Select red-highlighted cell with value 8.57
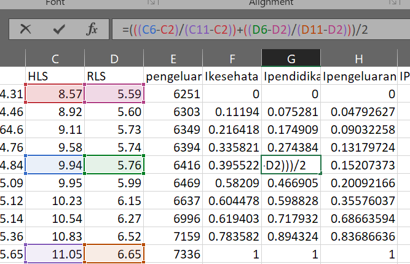410x264 pixels. (55, 94)
